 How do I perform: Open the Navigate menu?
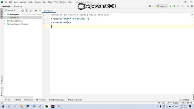(x=23, y=2)
